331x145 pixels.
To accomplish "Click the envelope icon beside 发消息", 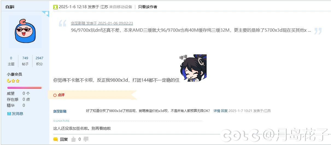I will click(x=9, y=114).
